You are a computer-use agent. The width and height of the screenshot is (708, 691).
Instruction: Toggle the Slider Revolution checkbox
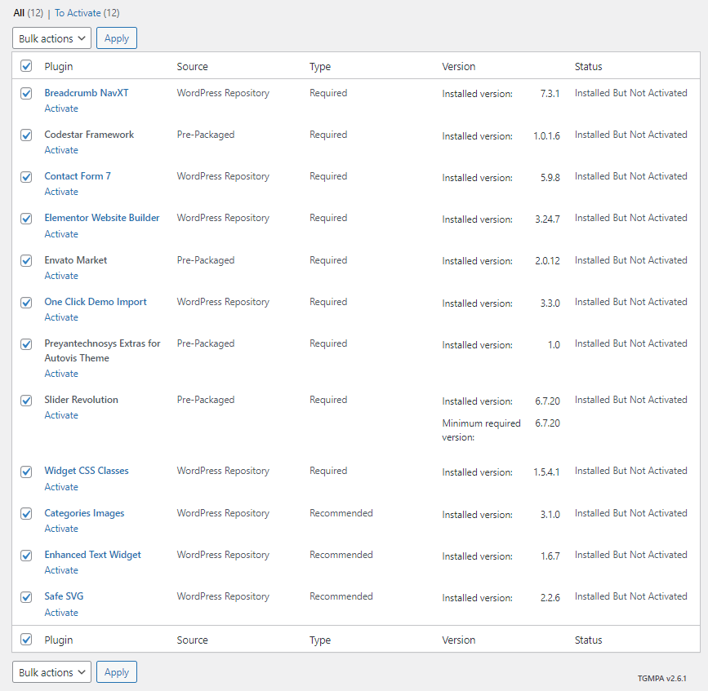pos(26,401)
